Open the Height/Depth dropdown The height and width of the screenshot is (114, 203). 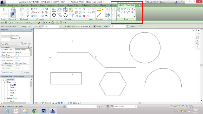26,26
